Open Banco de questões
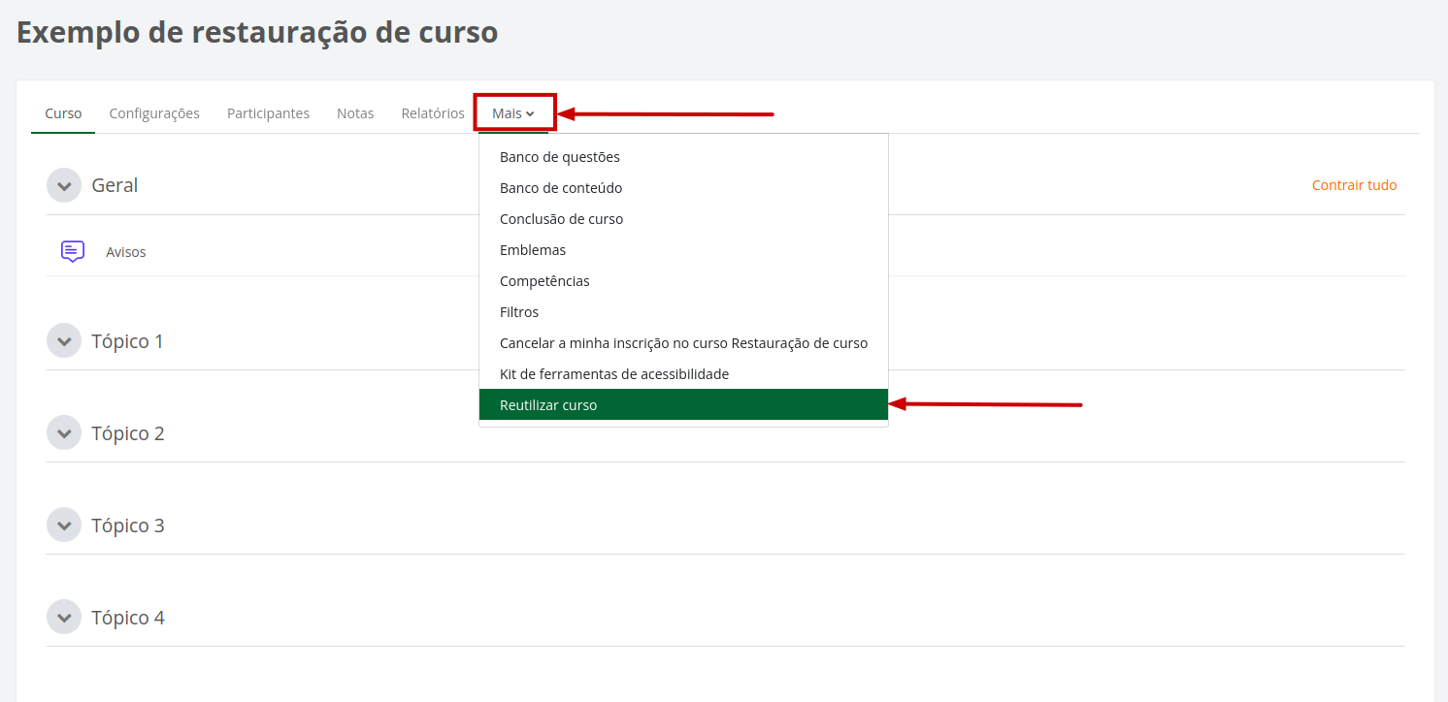This screenshot has height=702, width=1448. (x=559, y=156)
